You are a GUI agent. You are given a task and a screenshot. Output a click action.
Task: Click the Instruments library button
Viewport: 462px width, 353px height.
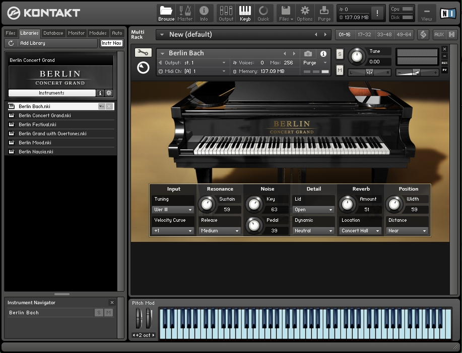(x=51, y=93)
